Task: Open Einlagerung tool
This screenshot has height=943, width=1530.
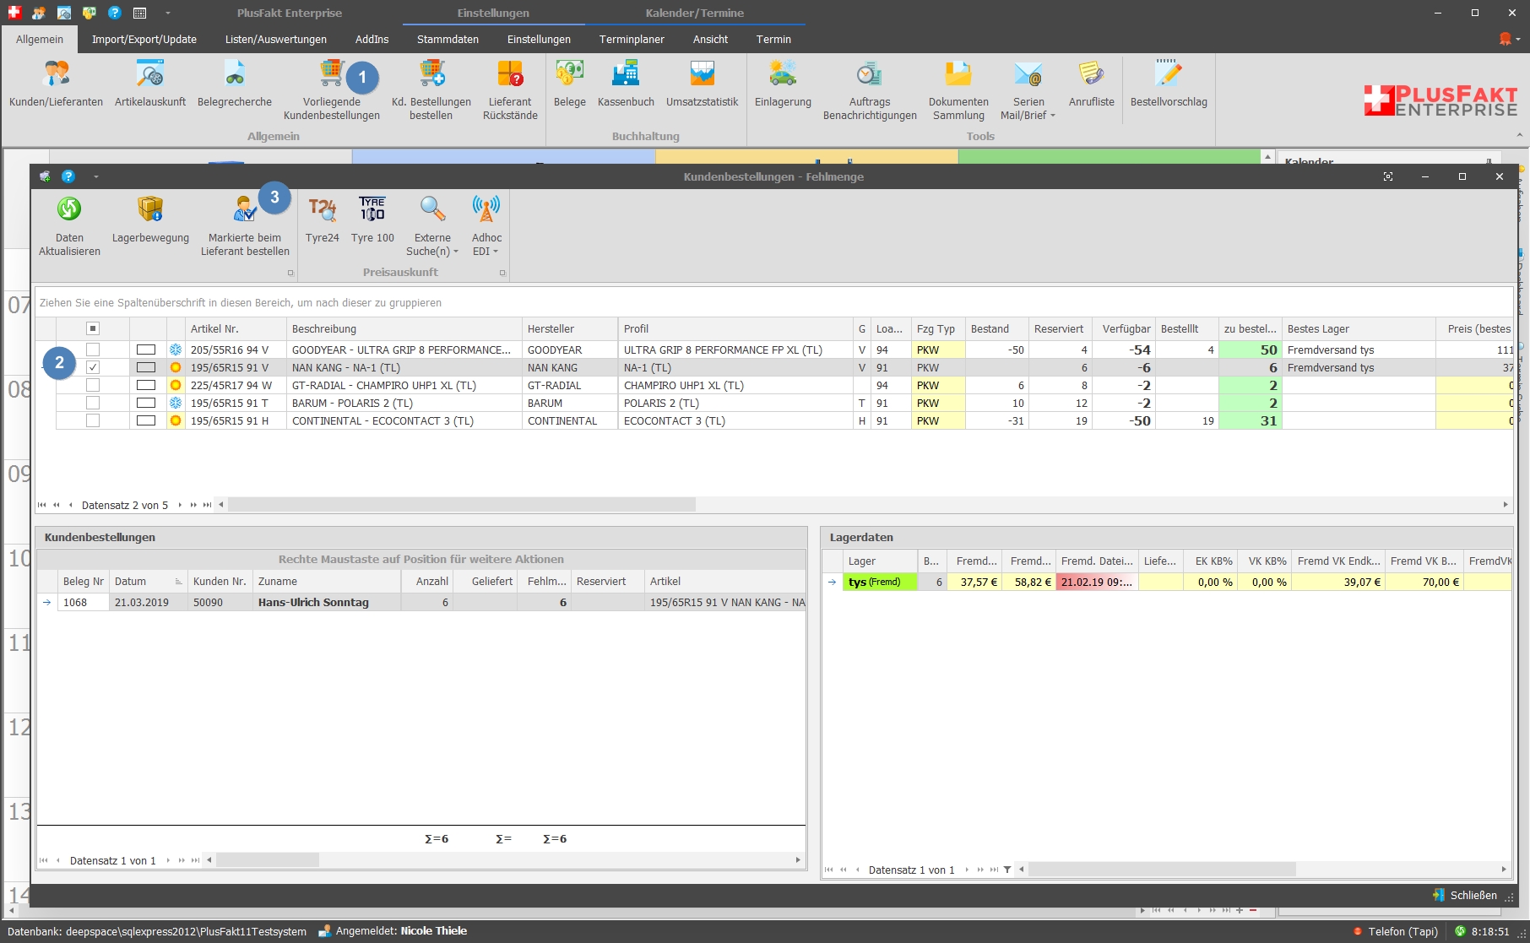Action: 783,84
